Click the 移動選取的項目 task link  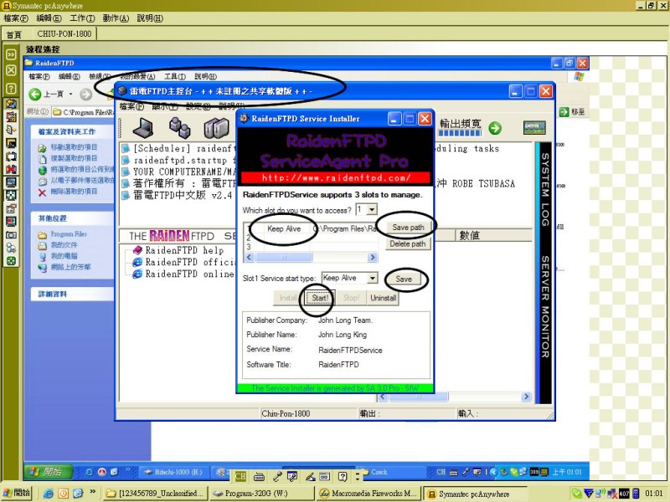coord(74,147)
